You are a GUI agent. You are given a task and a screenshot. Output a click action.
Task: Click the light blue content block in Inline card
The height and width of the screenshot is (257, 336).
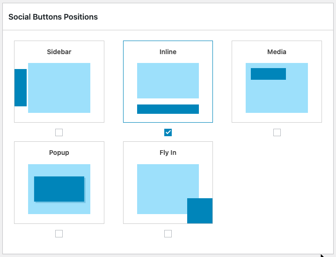168,81
